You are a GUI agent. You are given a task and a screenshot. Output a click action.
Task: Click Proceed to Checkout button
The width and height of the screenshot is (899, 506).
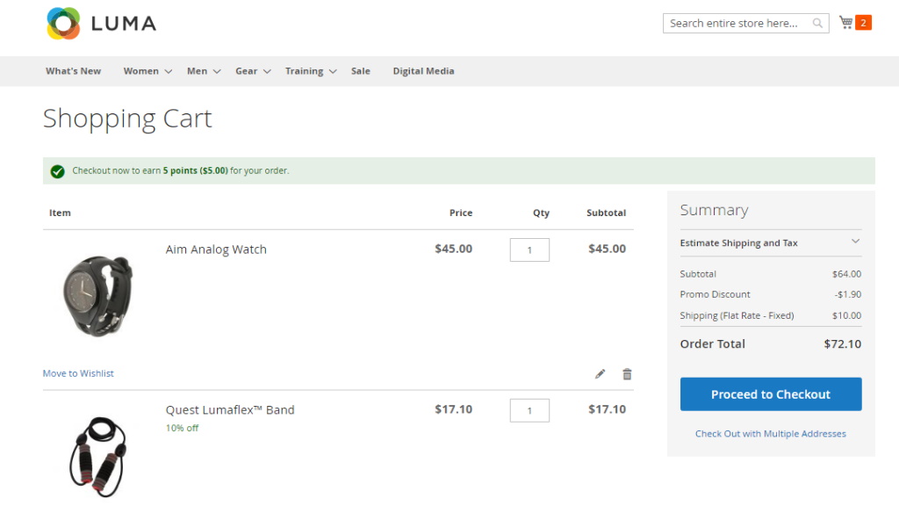771,394
